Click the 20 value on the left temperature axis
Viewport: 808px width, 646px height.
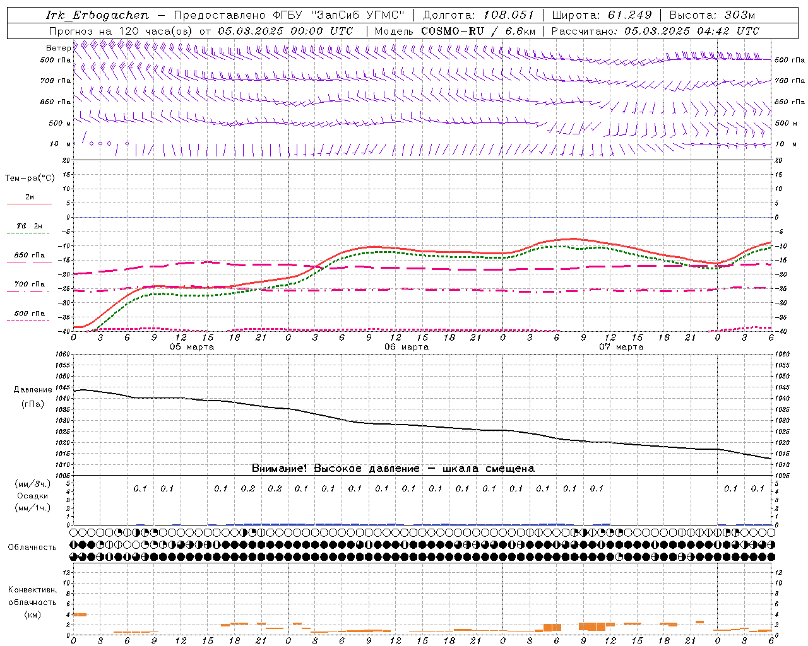coord(66,160)
